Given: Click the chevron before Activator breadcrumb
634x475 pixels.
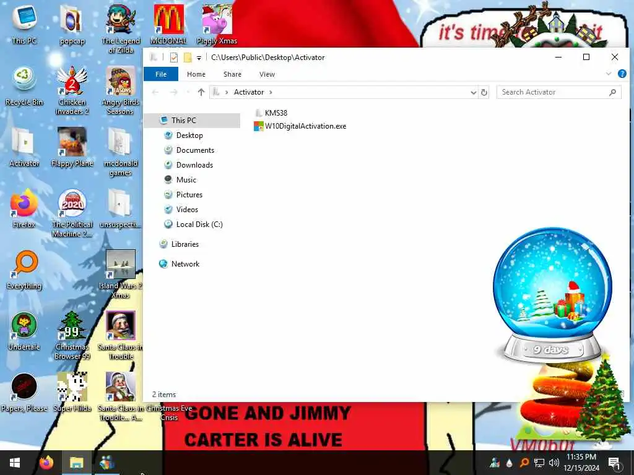Looking at the screenshot, I should tap(227, 93).
